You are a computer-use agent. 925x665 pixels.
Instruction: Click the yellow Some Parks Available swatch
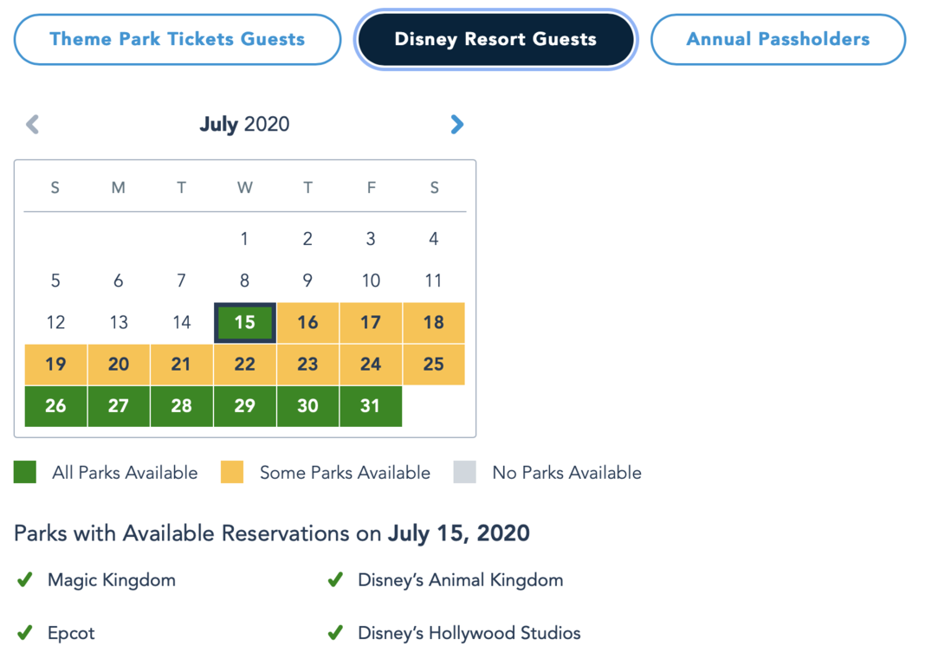[232, 472]
